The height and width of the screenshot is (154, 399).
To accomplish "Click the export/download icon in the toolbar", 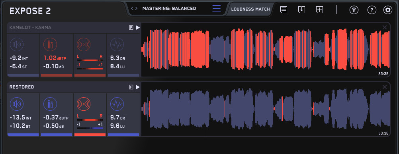I will [301, 10].
